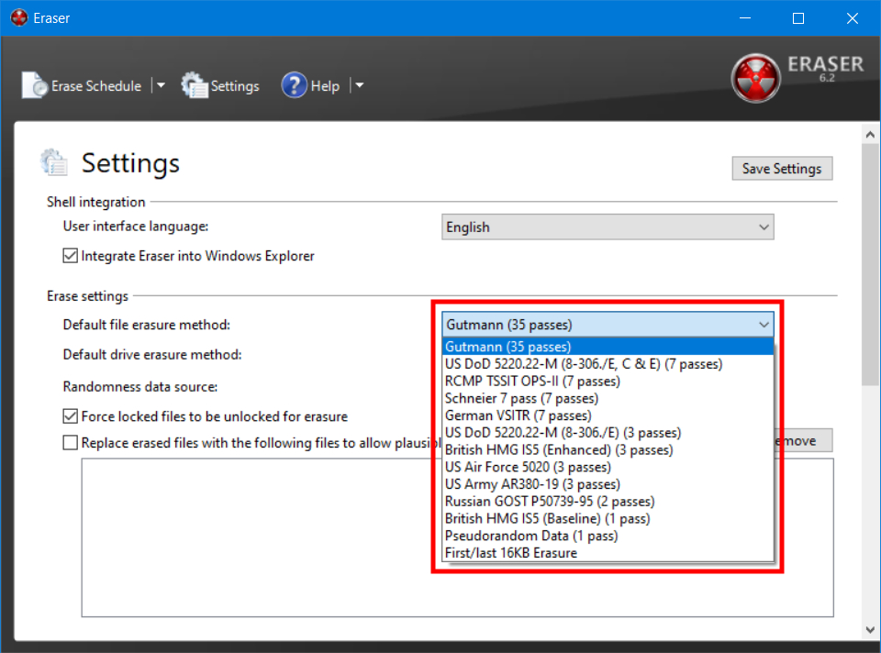
Task: Select US DoD 5220.22-M (8-306./E) (3 passes)
Action: pos(608,433)
